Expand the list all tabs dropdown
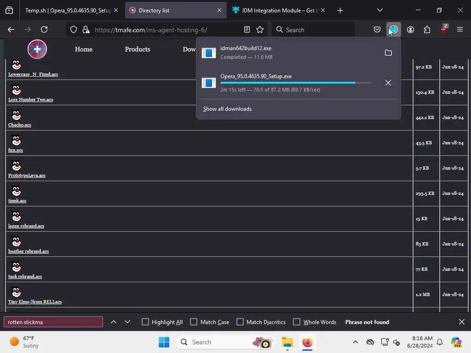 pos(379,10)
